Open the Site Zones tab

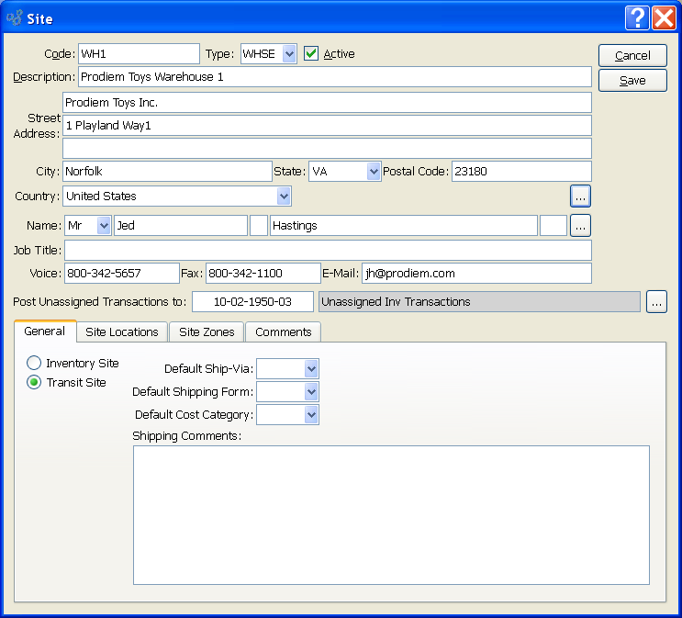click(x=207, y=331)
